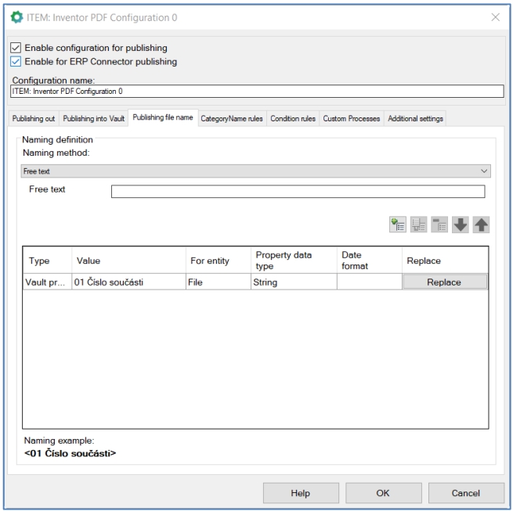Show the Additional settings tab
Viewport: 513px width, 511px height.
(x=415, y=117)
